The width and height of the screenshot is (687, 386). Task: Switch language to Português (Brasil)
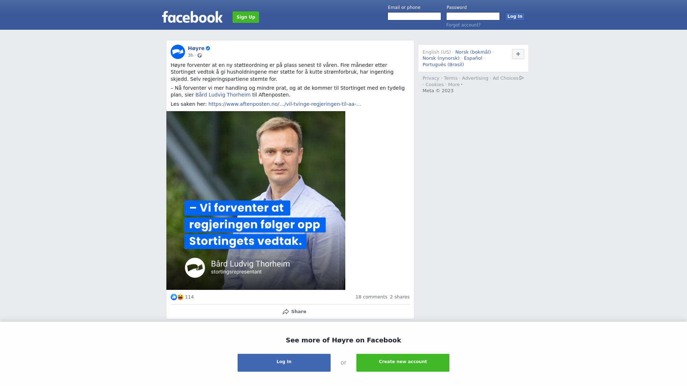[443, 65]
